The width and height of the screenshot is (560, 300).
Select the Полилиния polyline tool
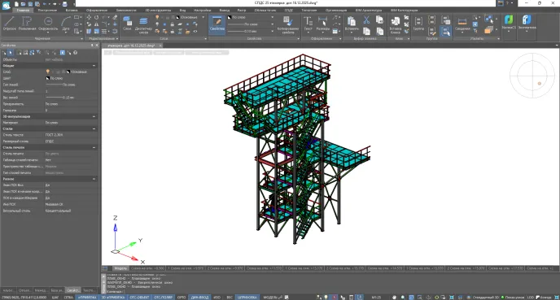tap(27, 24)
